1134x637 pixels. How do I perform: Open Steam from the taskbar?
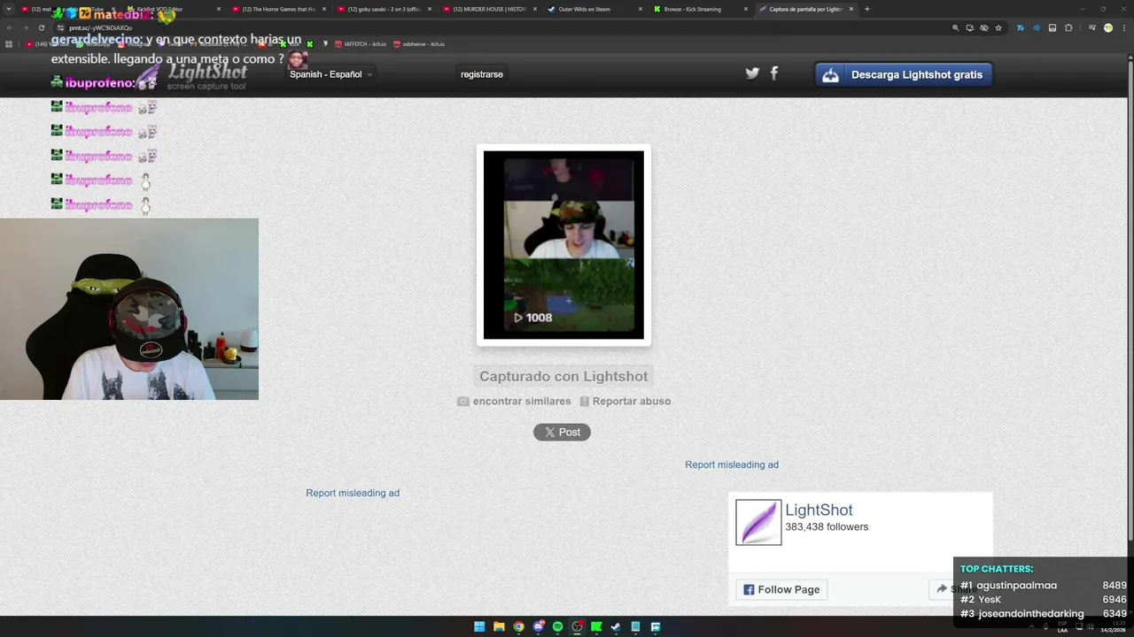point(616,626)
